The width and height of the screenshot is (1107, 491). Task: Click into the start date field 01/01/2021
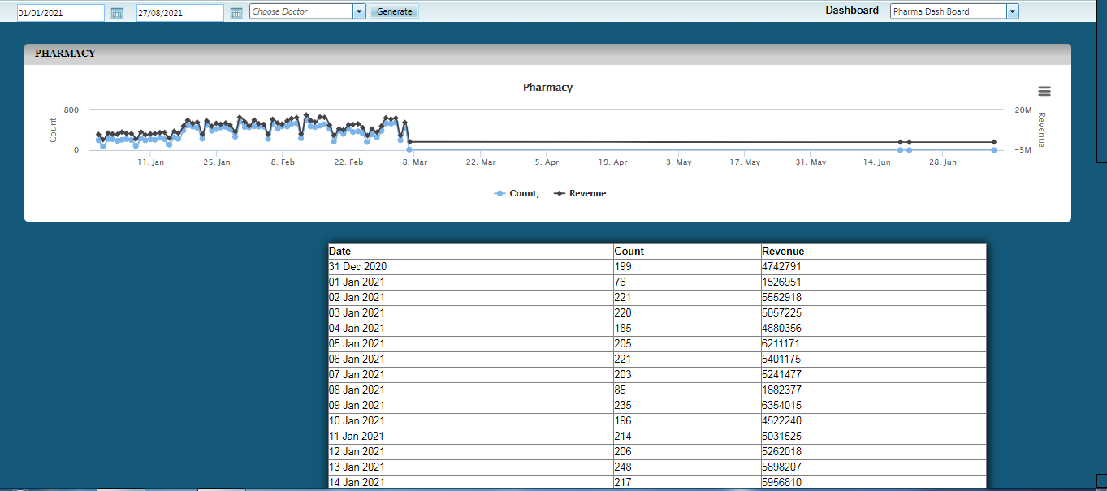60,13
